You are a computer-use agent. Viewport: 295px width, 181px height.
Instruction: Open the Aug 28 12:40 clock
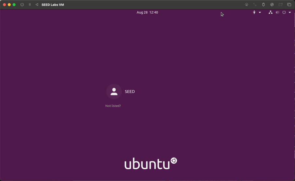tap(147, 12)
